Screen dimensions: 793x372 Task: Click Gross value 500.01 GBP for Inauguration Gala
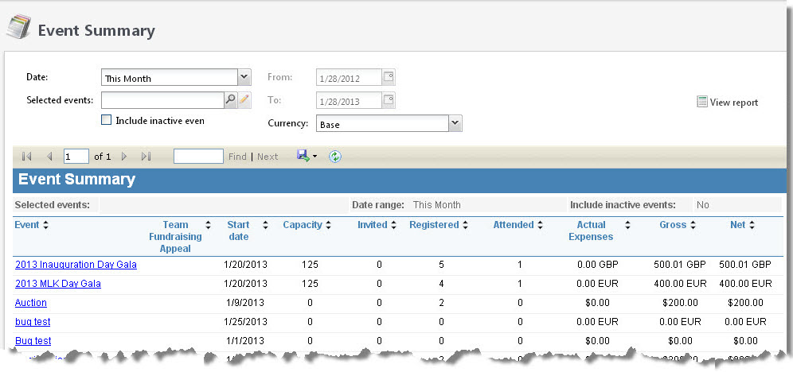pyautogui.click(x=680, y=265)
